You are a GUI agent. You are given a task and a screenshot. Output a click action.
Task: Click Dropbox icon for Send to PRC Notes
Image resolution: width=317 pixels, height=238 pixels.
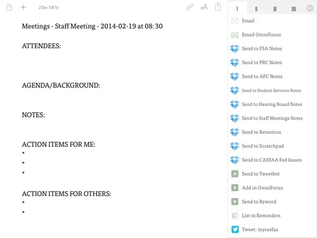pos(235,62)
